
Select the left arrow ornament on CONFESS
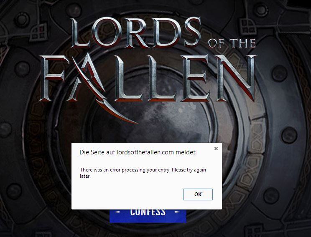[117, 212]
